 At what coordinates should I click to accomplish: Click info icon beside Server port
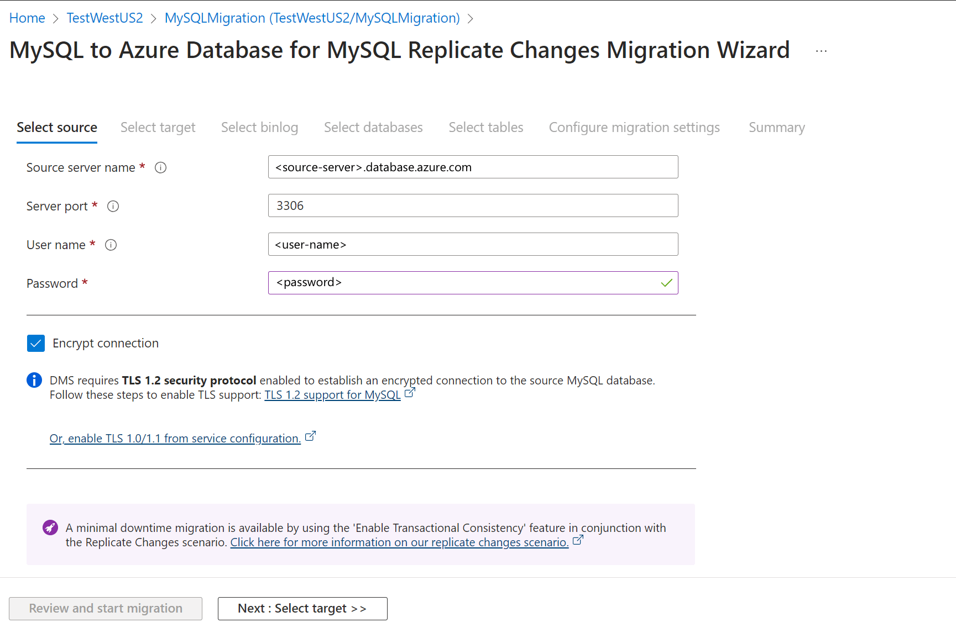tap(113, 206)
